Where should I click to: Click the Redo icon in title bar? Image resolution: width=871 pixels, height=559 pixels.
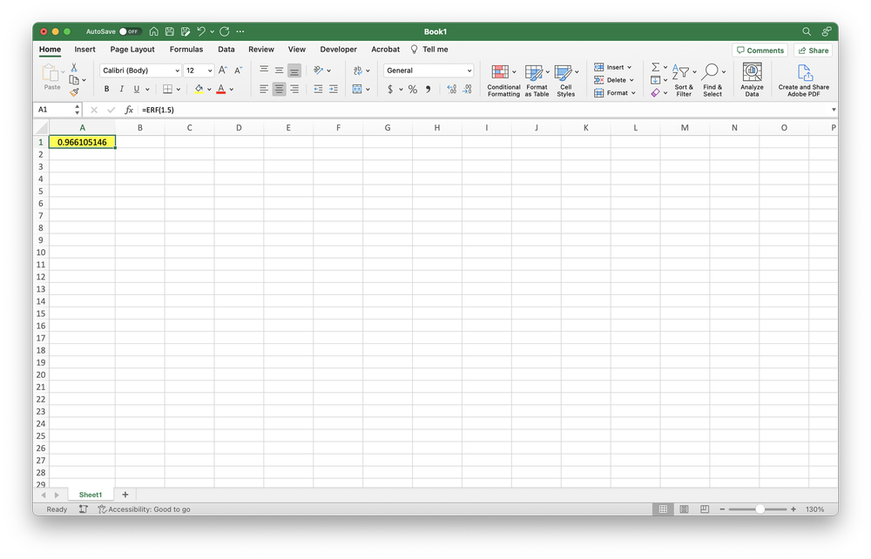(225, 31)
